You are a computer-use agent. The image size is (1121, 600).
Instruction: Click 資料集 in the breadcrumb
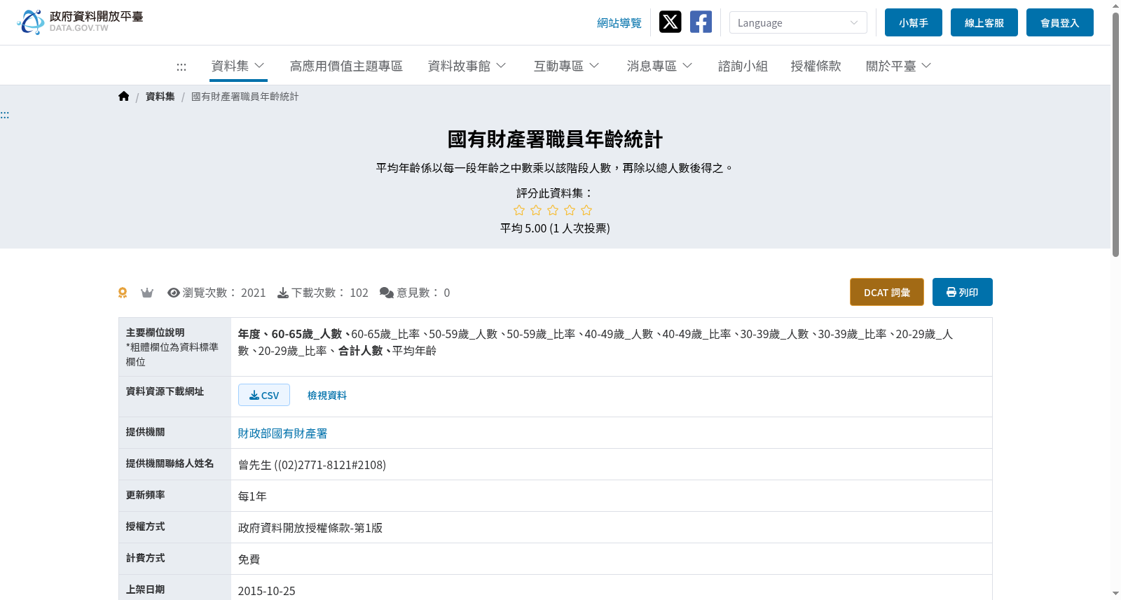coord(160,97)
